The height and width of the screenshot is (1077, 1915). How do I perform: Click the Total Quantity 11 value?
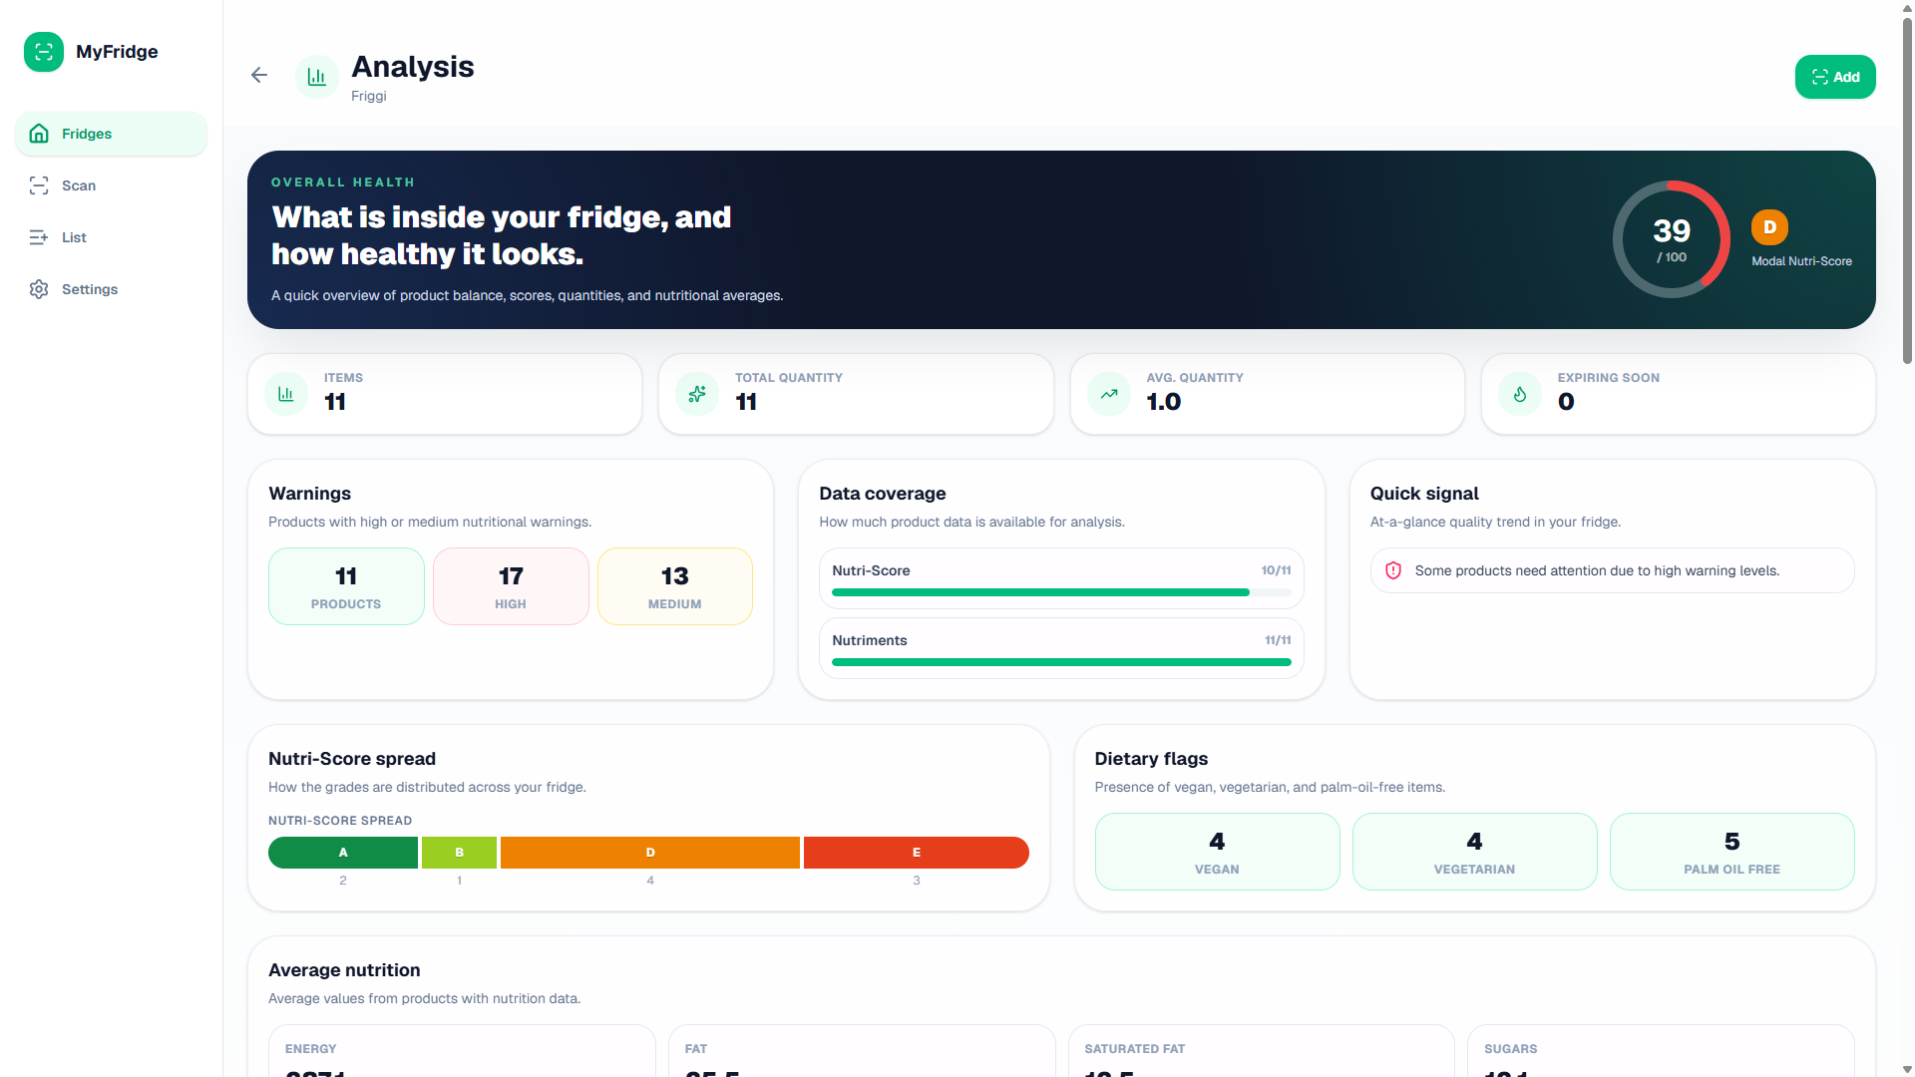(746, 402)
